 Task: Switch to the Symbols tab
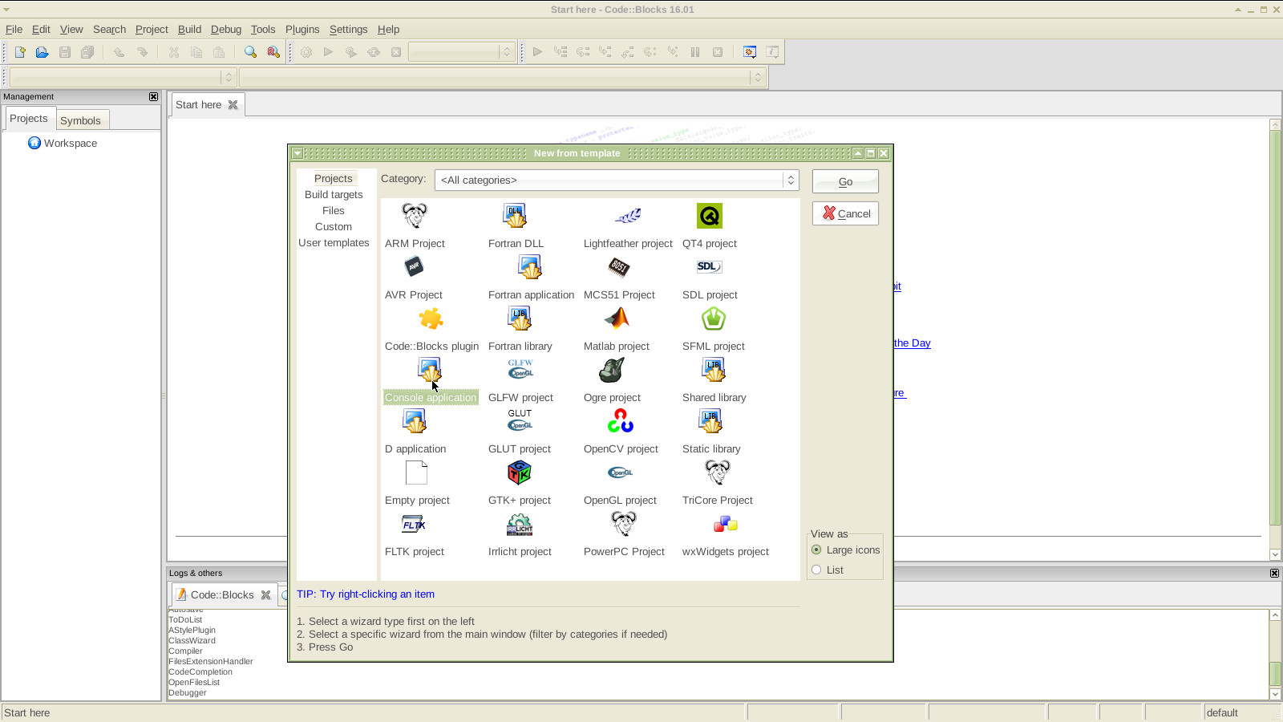point(80,120)
